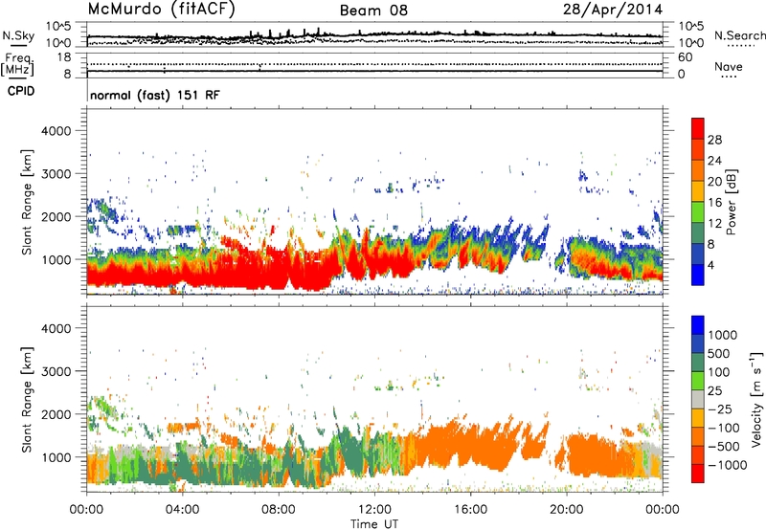
Task: Click the dark green 100-500 velocity swatch
Action: (698, 363)
